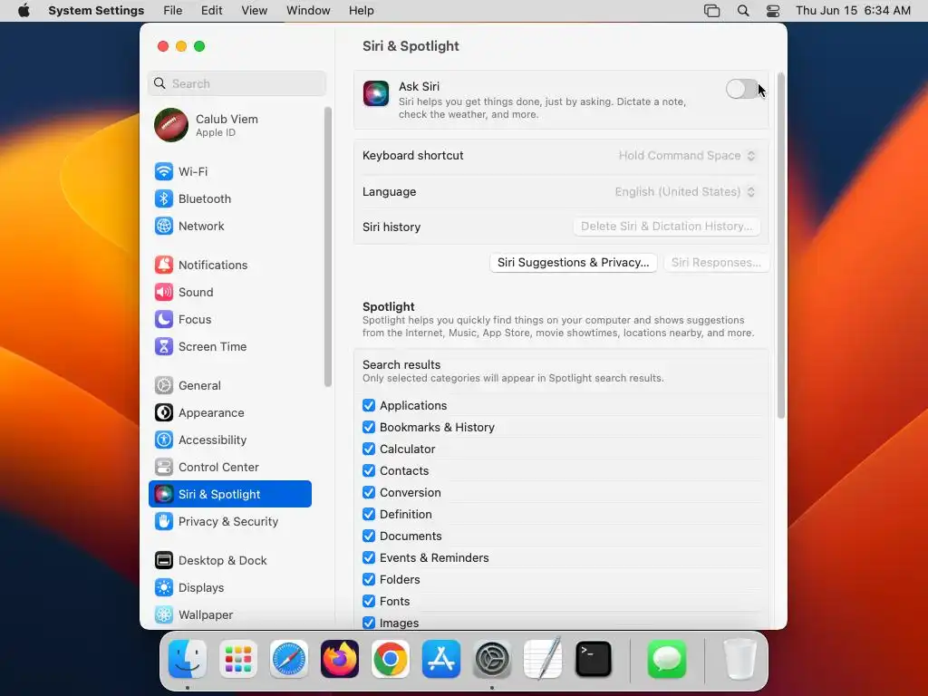Disable Events & Reminders in search results
The height and width of the screenshot is (696, 928).
[x=369, y=557]
